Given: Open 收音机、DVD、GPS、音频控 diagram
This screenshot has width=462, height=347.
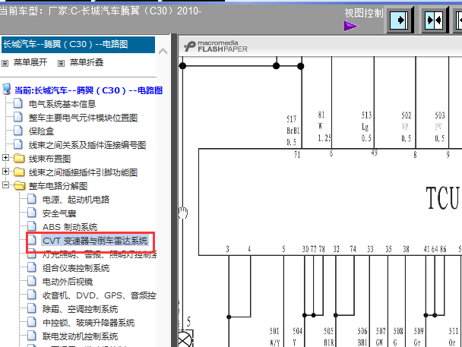Looking at the screenshot, I should point(100,295).
